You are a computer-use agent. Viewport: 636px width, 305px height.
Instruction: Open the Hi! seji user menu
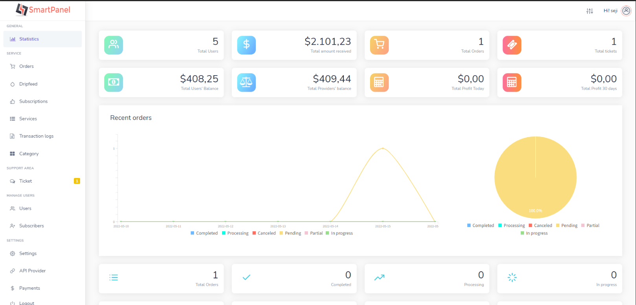610,11
